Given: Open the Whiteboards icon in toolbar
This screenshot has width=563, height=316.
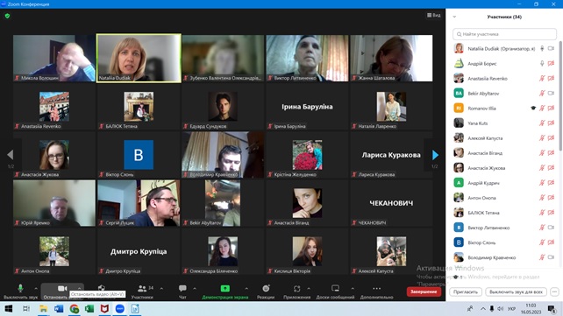Looking at the screenshot, I should tap(335, 288).
